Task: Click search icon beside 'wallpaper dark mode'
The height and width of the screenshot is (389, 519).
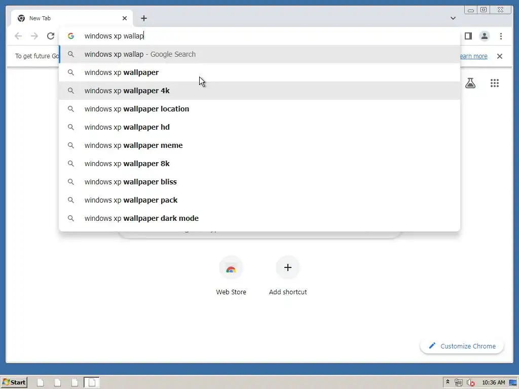Action: pyautogui.click(x=71, y=218)
